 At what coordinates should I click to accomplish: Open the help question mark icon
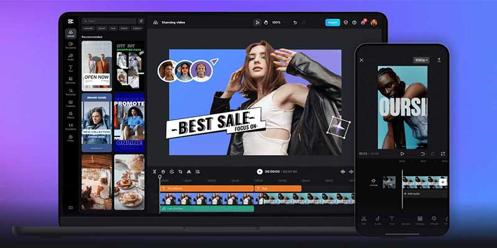pyautogui.click(x=355, y=22)
